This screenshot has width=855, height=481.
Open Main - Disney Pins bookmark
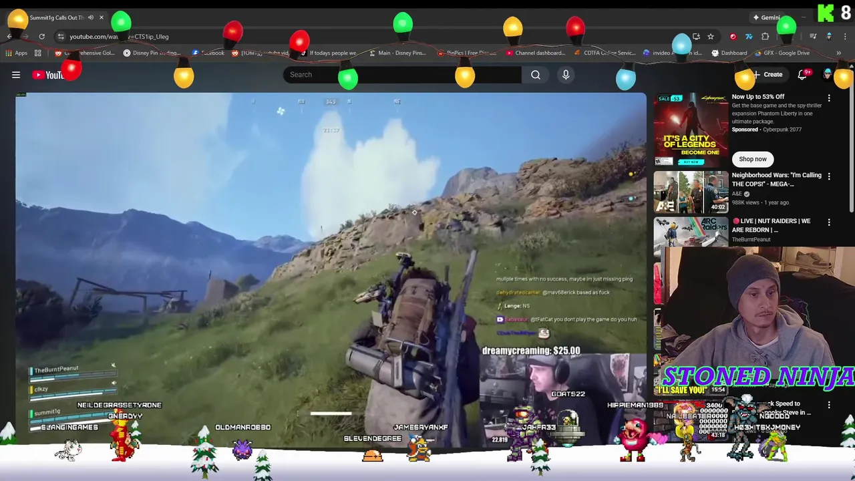click(x=397, y=53)
